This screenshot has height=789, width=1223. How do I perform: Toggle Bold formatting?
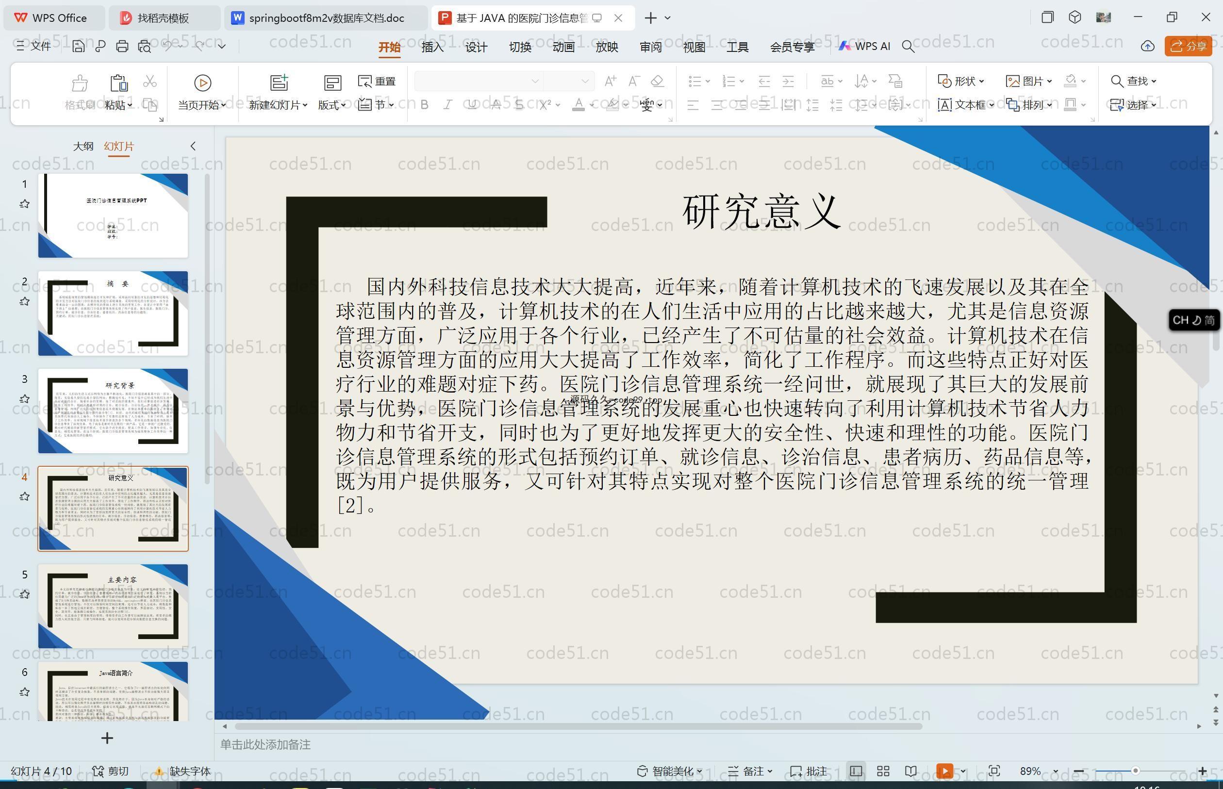click(x=424, y=105)
